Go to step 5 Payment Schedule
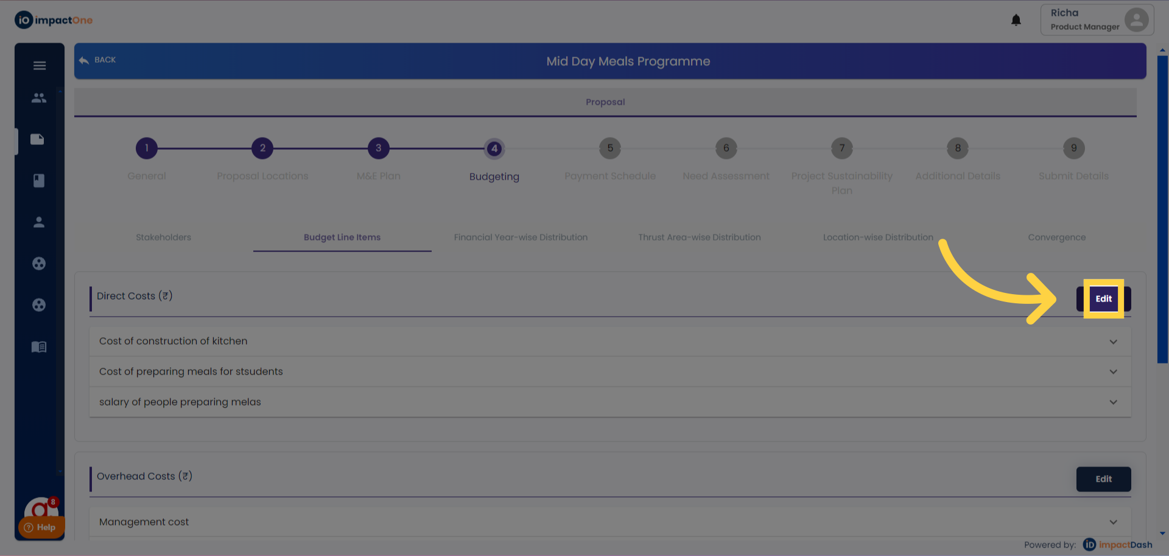1169x556 pixels. (x=610, y=148)
